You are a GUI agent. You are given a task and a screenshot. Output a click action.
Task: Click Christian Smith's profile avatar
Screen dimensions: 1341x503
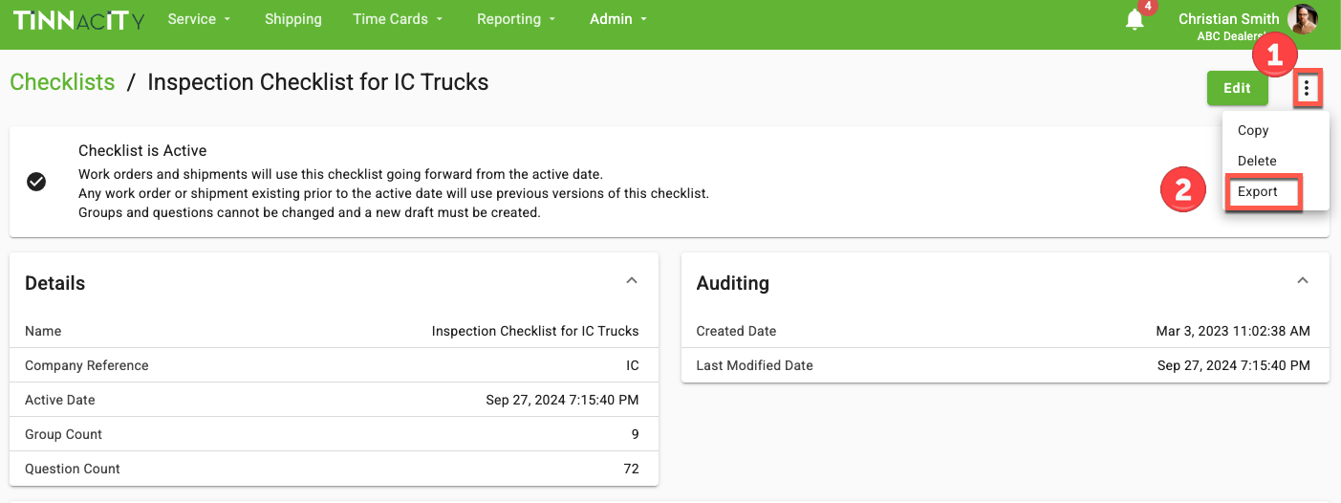[1303, 19]
